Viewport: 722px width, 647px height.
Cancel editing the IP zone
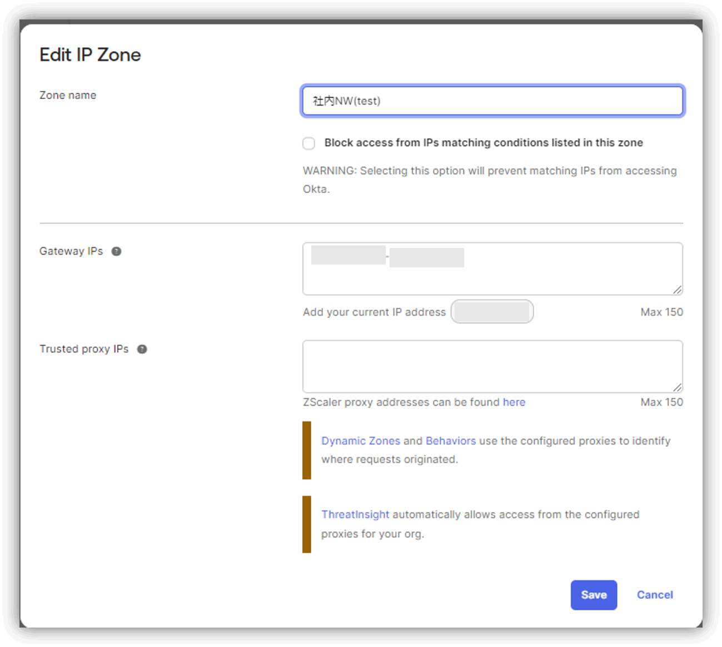tap(654, 595)
